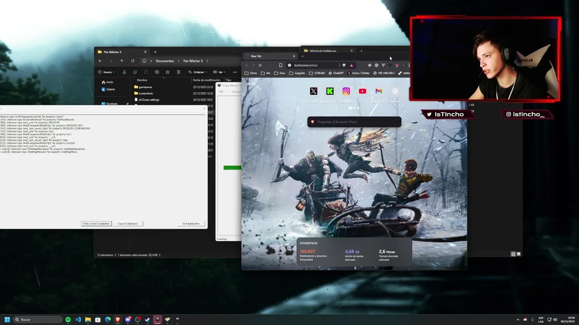Click the Preguntar al Buscador Brave search box

[354, 122]
